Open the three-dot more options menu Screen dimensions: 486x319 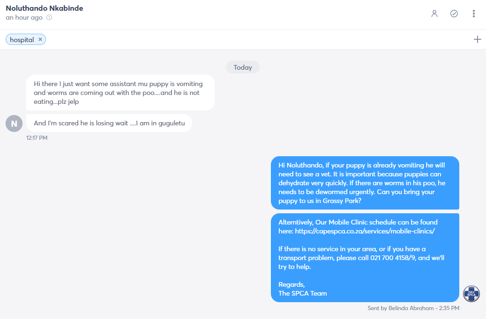click(474, 14)
